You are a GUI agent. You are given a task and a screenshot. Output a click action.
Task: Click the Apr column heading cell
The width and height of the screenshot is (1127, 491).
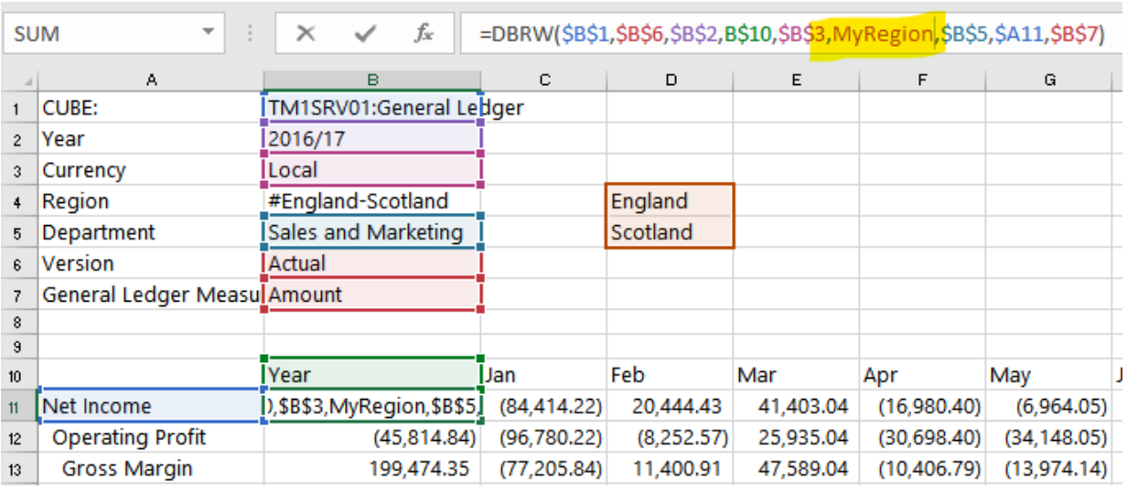[922, 375]
